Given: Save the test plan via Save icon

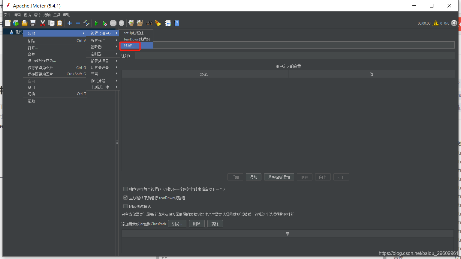Looking at the screenshot, I should (33, 23).
